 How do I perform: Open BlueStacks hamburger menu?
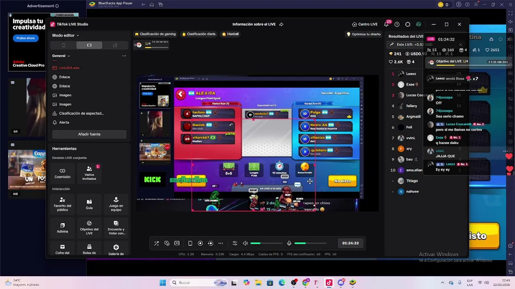pyautogui.click(x=476, y=4)
